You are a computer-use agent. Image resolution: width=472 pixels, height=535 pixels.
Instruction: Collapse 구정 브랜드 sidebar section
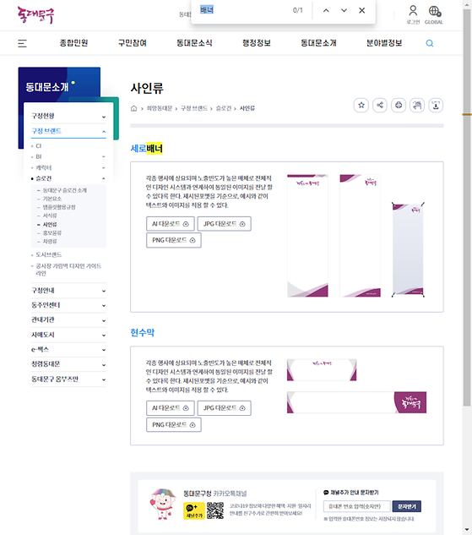[x=68, y=131]
